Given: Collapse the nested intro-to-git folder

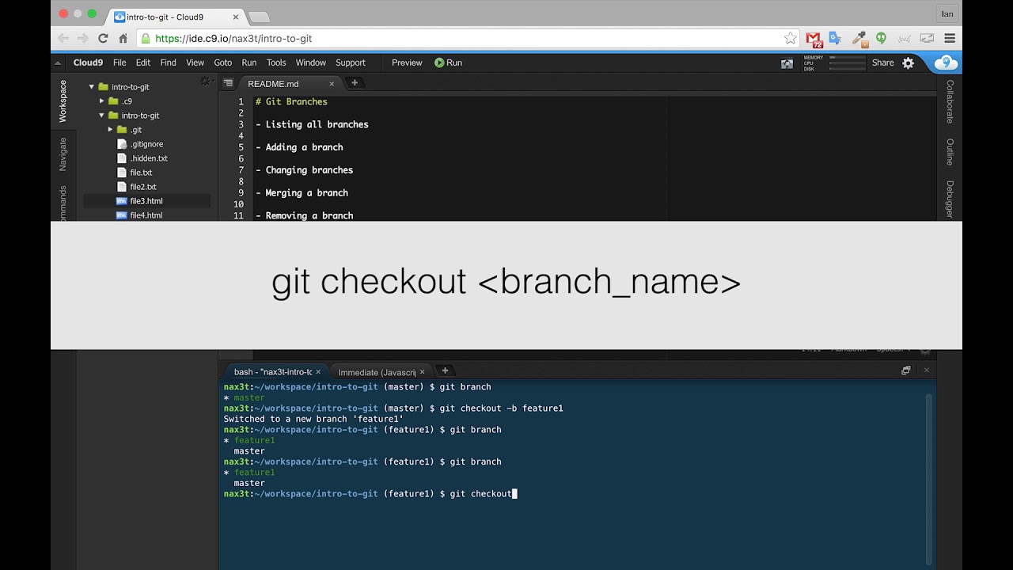Looking at the screenshot, I should click(x=102, y=116).
